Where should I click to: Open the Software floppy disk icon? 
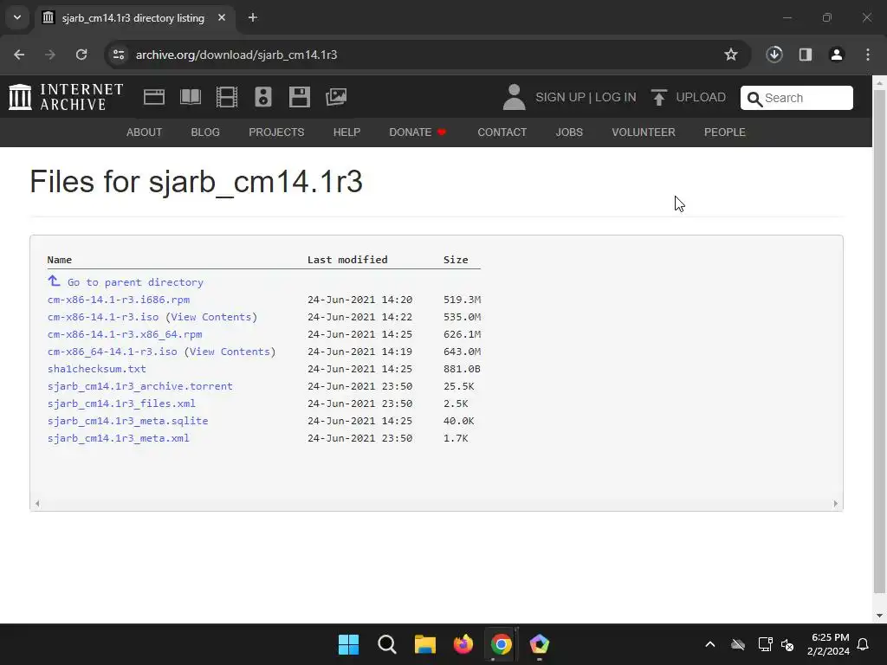click(x=299, y=97)
